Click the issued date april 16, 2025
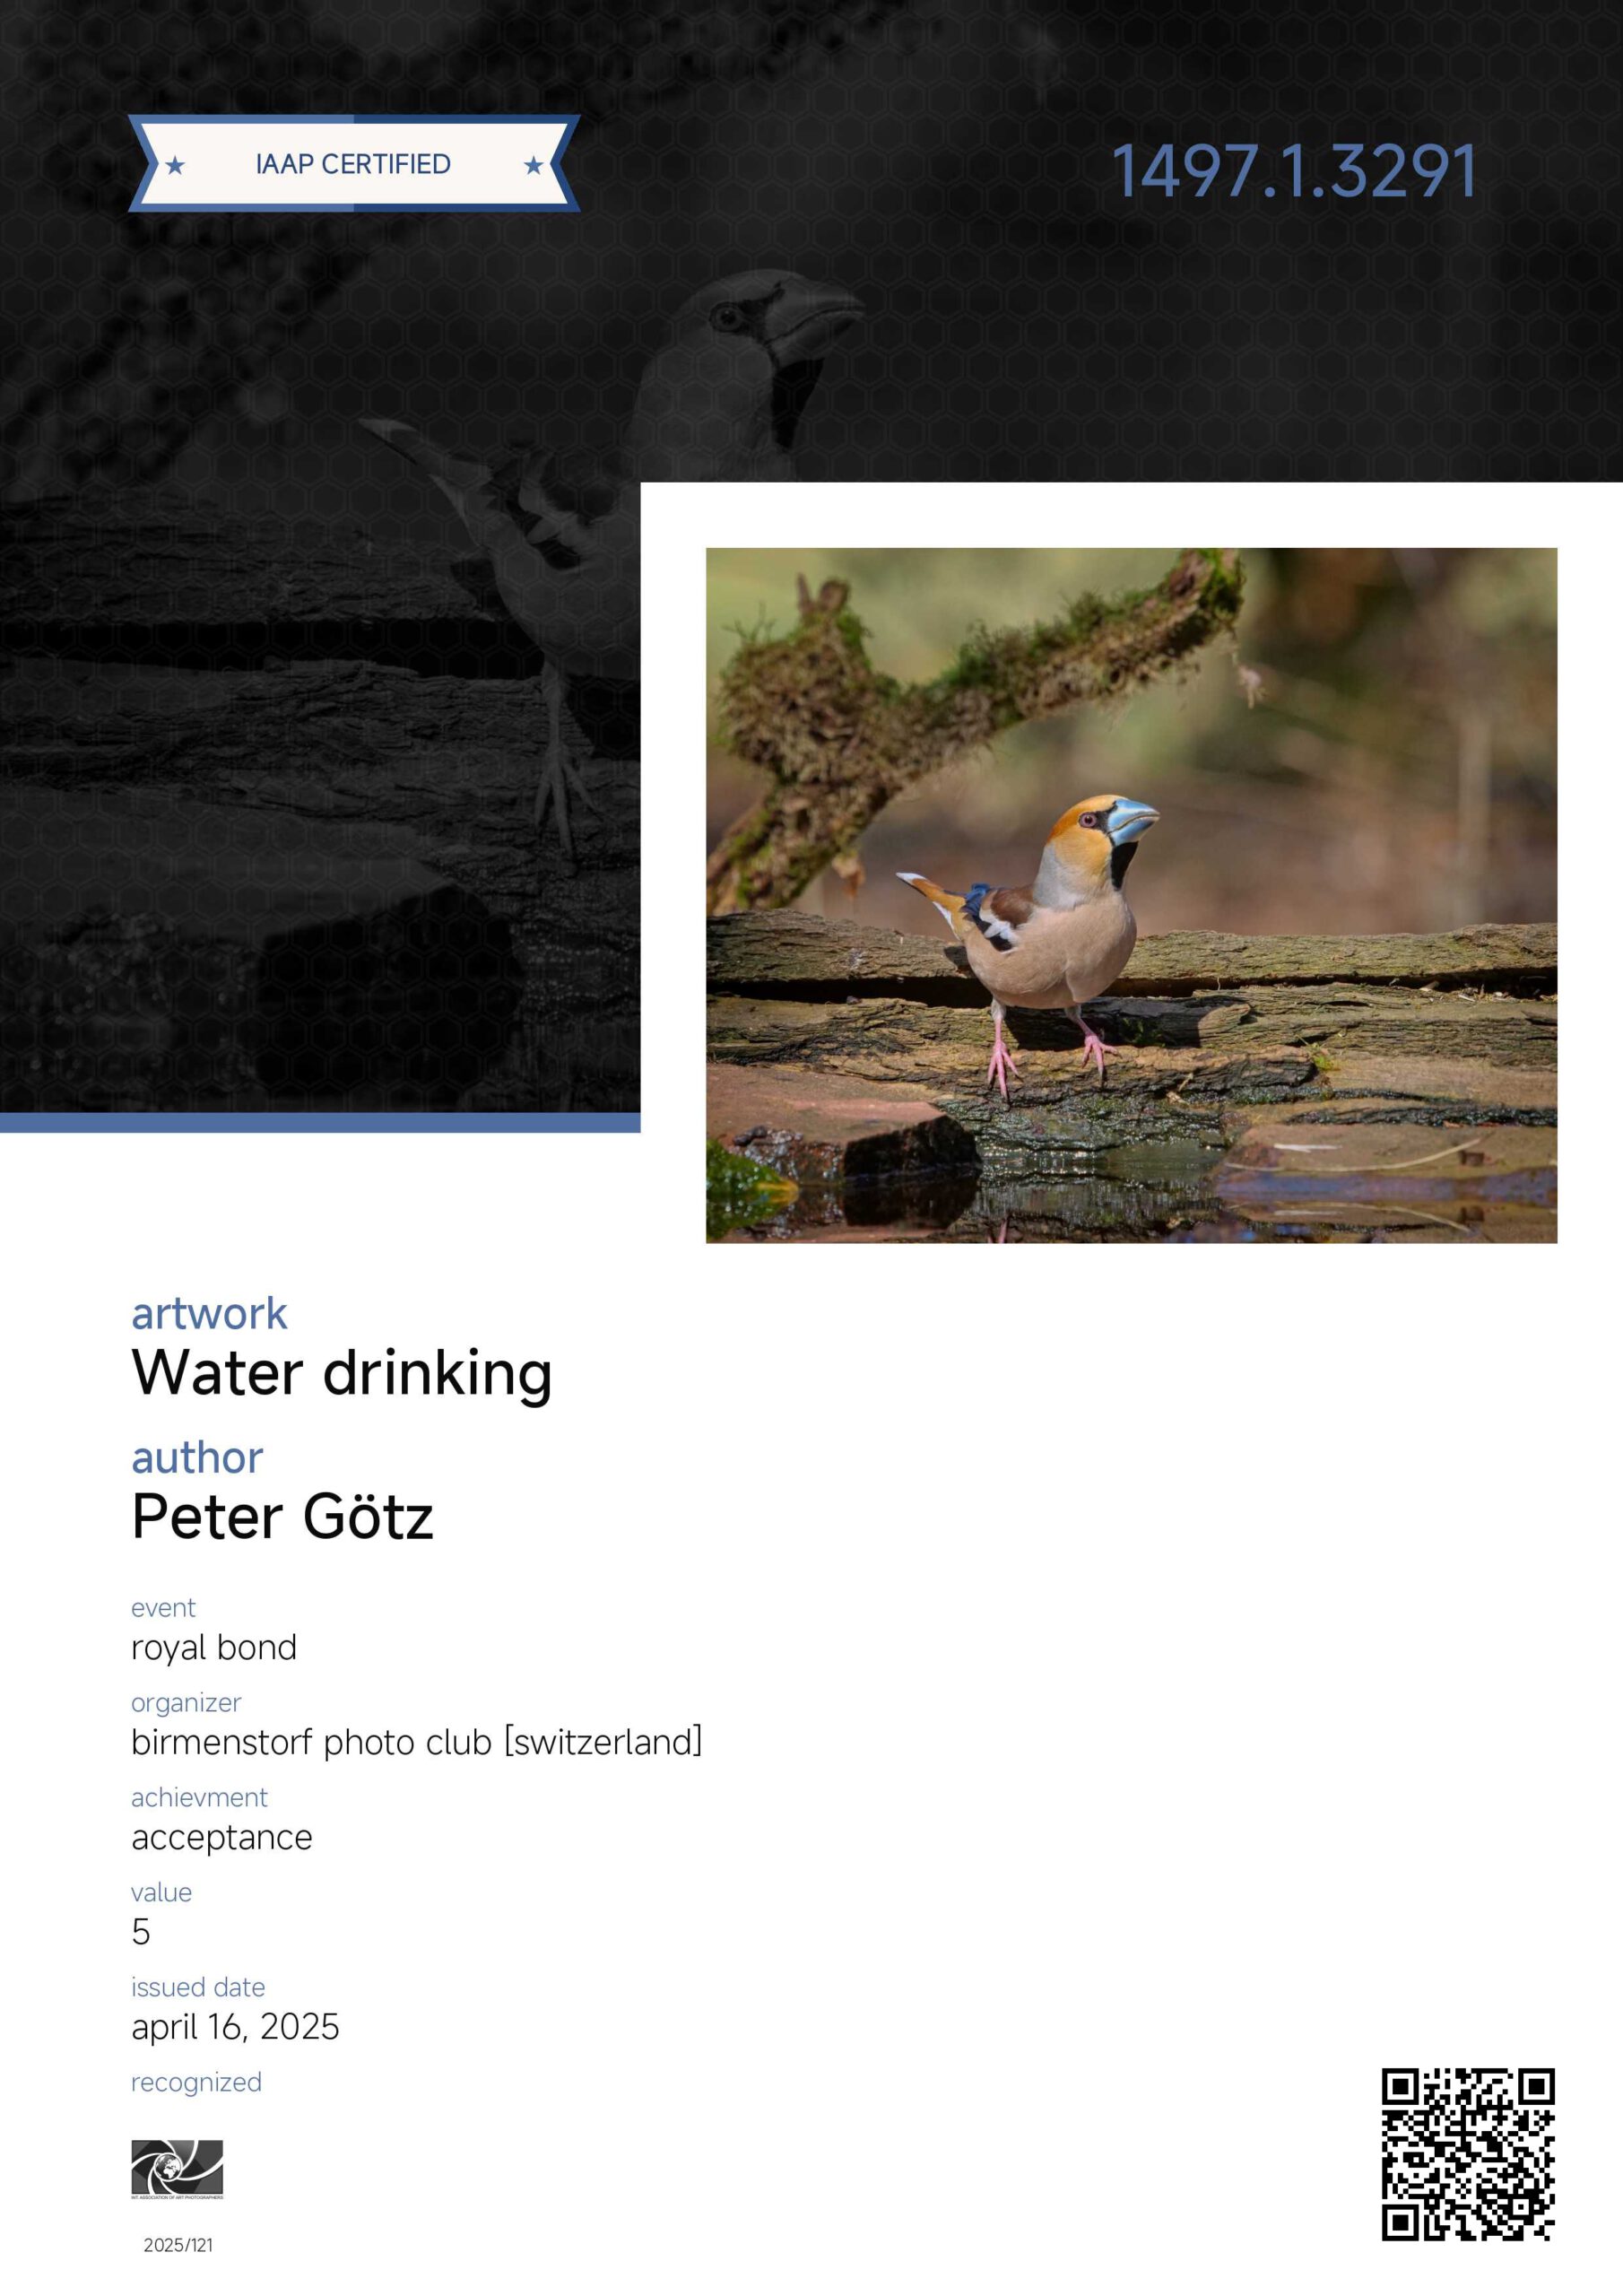1623x2296 pixels. 235,2026
